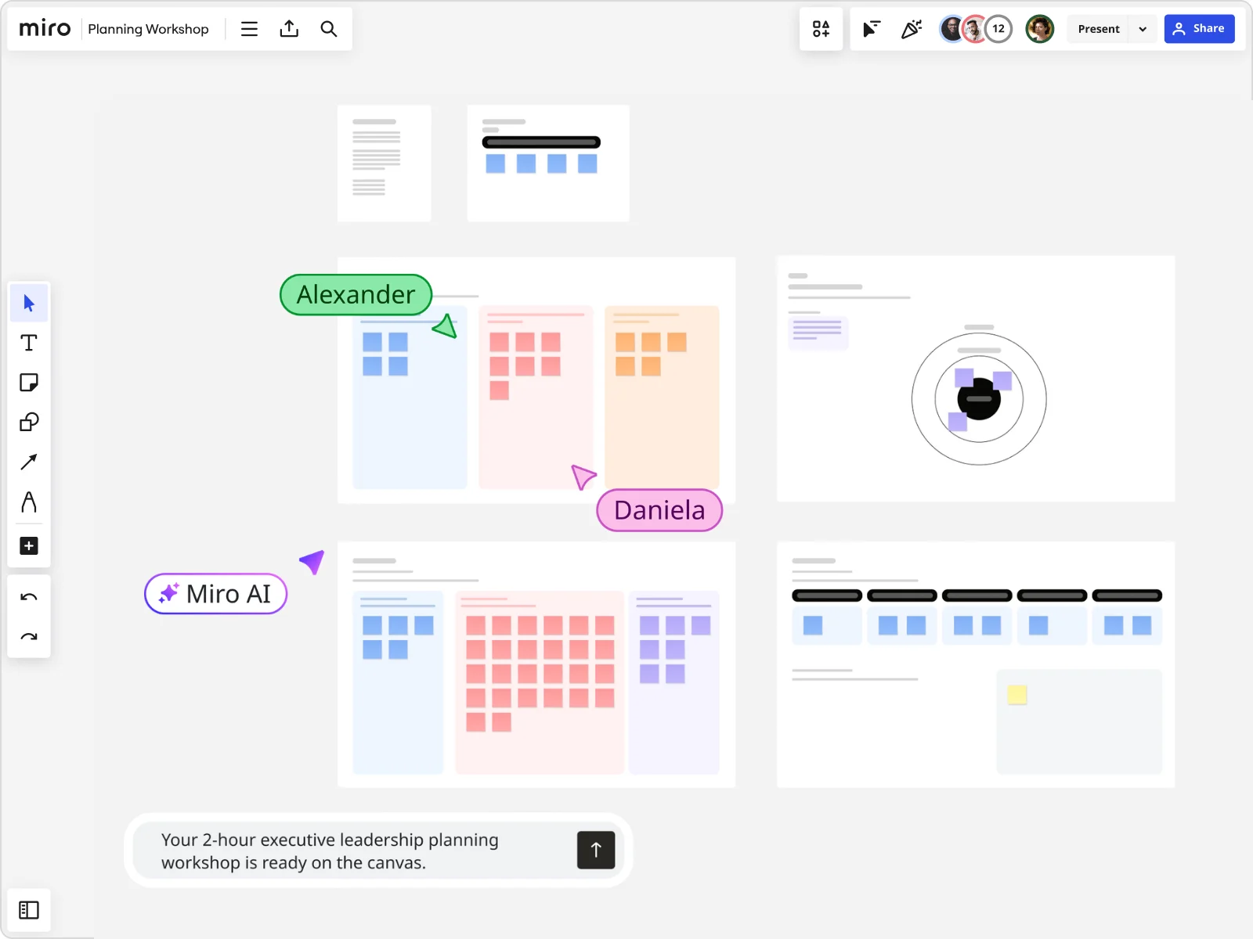Click the first collaborator avatar
This screenshot has height=939, width=1253.
pyautogui.click(x=951, y=29)
